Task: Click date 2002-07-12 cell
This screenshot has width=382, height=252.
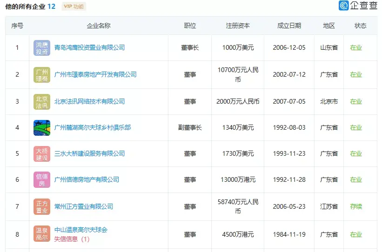Action: click(x=289, y=74)
